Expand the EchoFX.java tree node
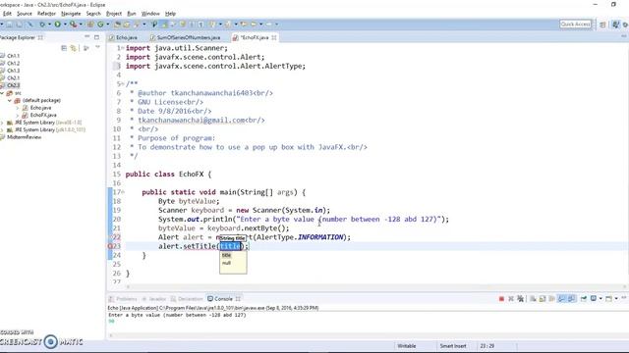 pos(18,115)
